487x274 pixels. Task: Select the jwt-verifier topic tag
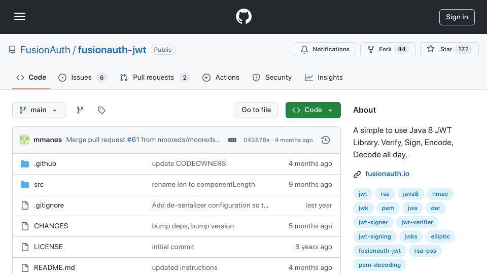tap(417, 222)
